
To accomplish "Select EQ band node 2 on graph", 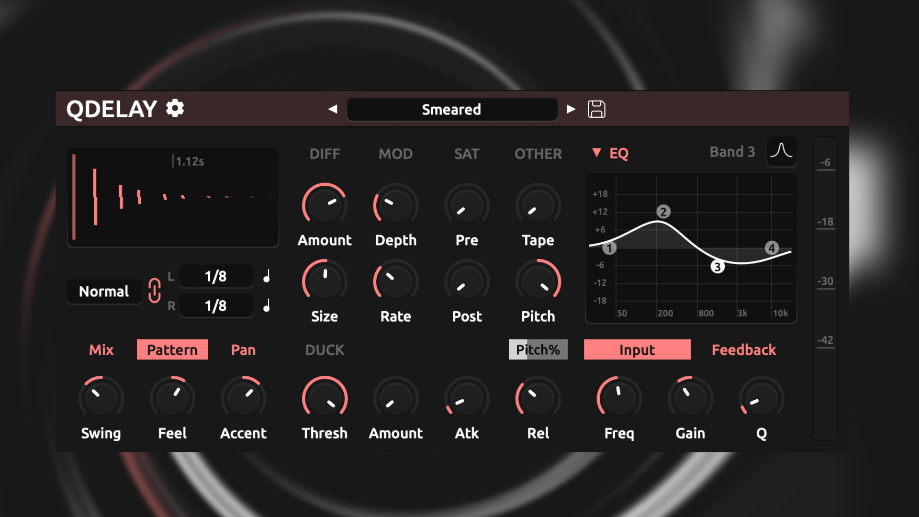I will [x=663, y=212].
